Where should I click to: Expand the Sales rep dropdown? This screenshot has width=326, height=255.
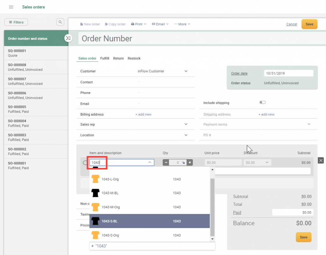[x=186, y=124]
